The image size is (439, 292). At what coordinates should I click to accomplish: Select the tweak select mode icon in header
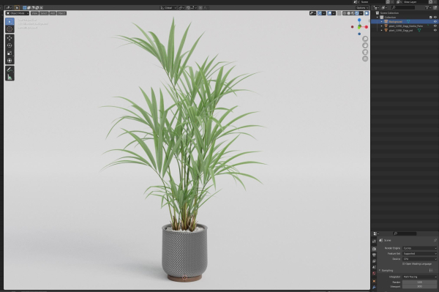click(x=17, y=8)
